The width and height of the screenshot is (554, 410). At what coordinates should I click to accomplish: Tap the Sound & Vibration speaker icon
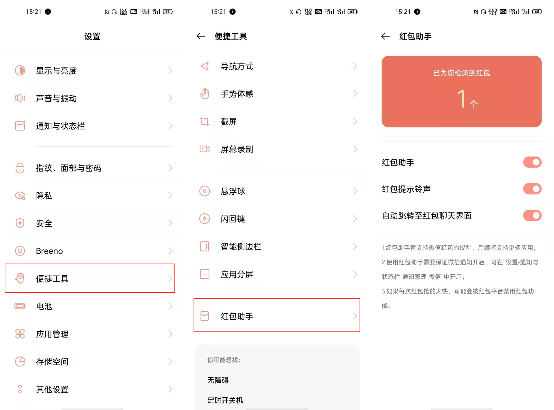[20, 98]
